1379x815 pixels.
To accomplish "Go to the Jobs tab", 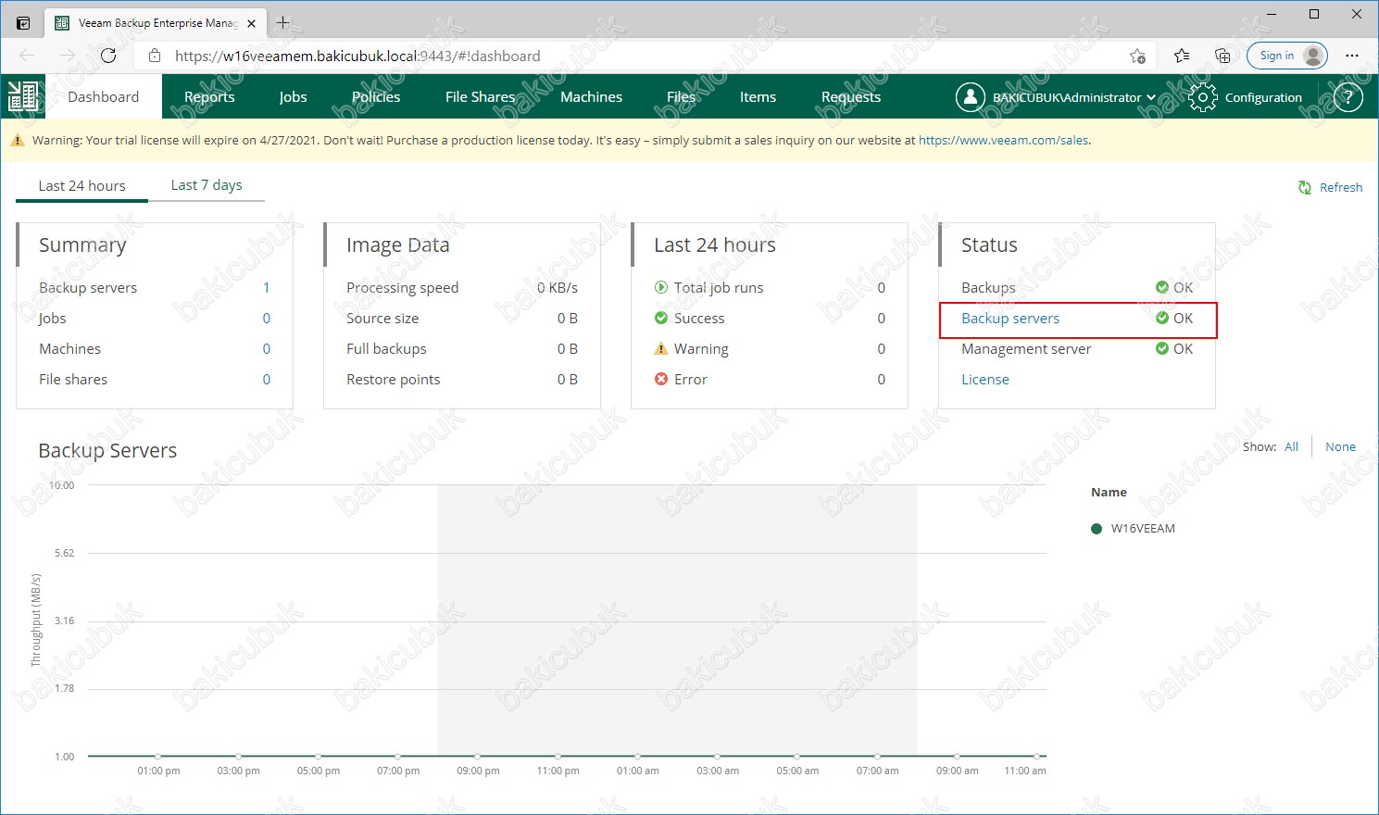I will point(293,96).
